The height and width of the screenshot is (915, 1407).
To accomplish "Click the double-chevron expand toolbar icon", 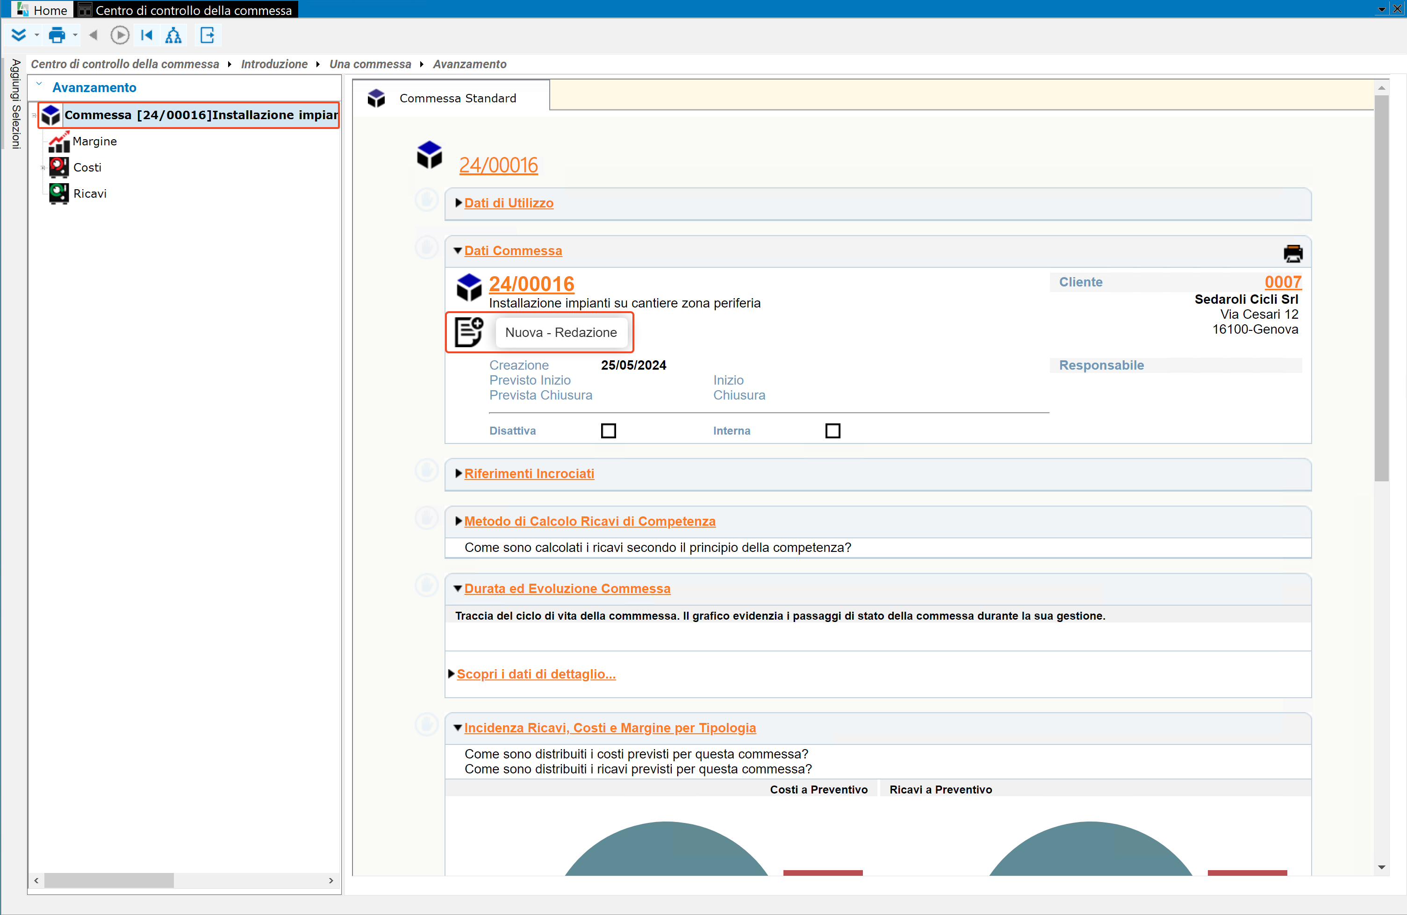I will [18, 36].
